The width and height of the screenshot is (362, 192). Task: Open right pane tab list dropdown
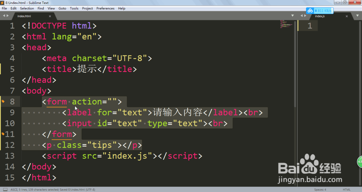357,16
